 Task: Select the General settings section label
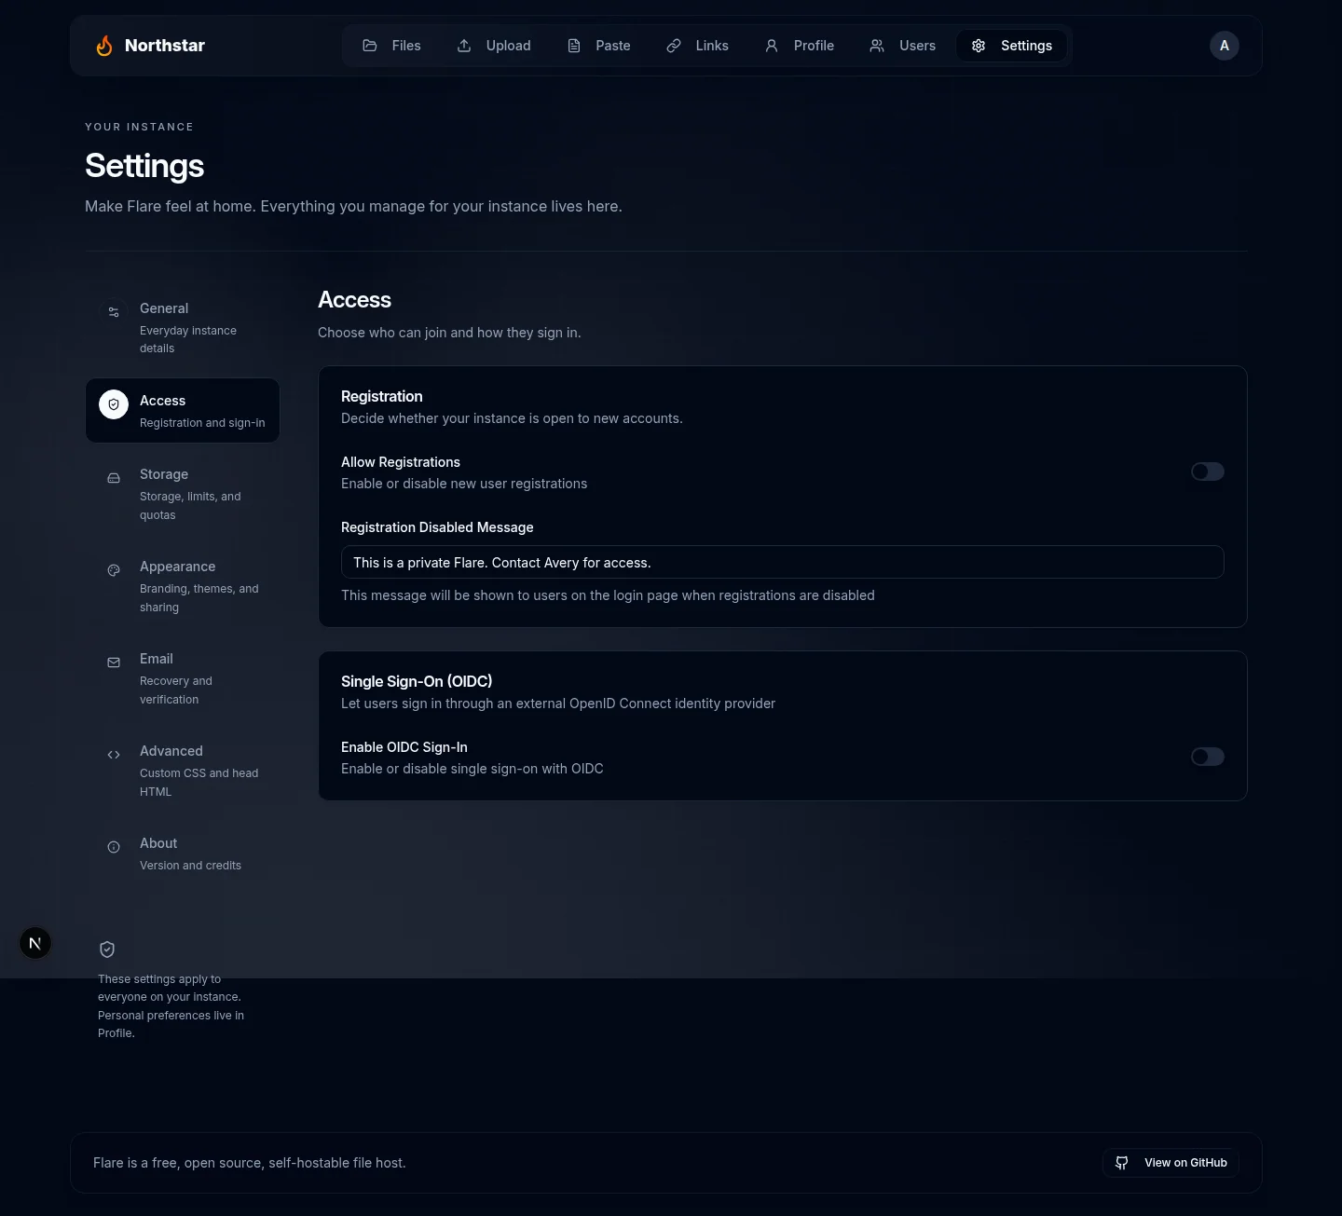(x=164, y=308)
